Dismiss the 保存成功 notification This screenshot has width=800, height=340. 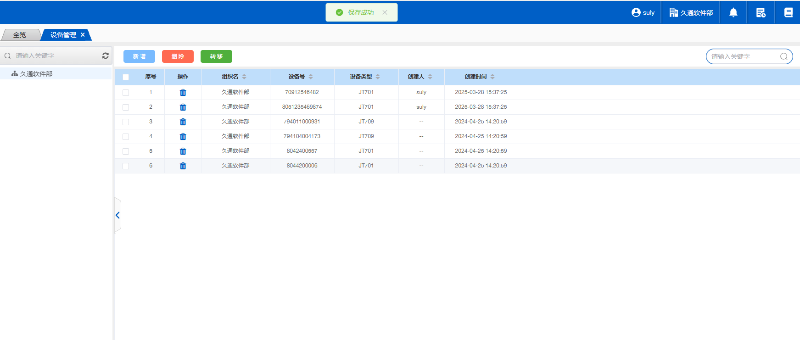click(x=385, y=12)
